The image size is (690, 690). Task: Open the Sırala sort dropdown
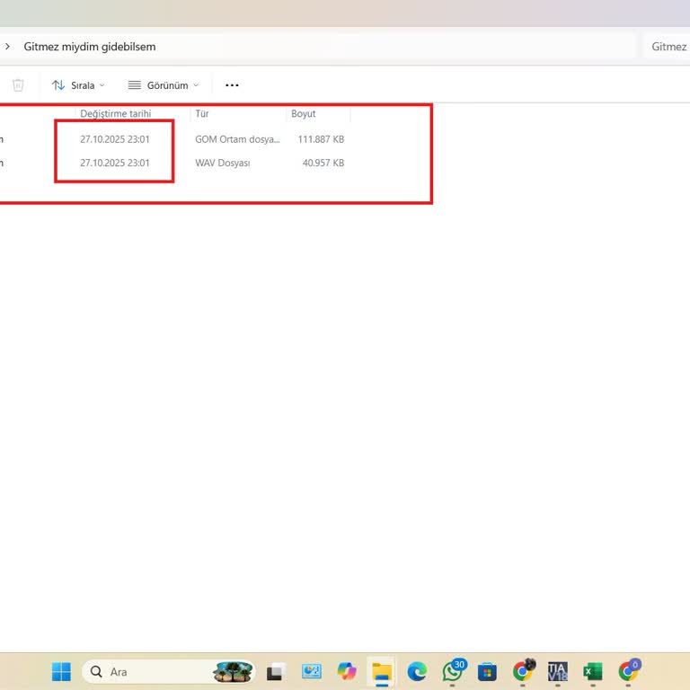(78, 85)
